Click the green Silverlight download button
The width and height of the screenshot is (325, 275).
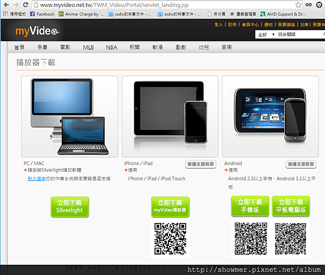tap(70, 206)
